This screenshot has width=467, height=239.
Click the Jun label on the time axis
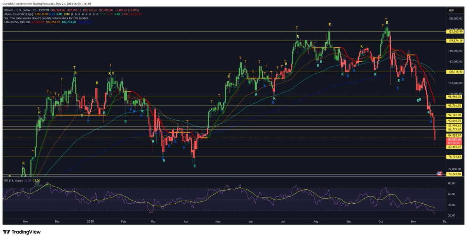point(251,222)
